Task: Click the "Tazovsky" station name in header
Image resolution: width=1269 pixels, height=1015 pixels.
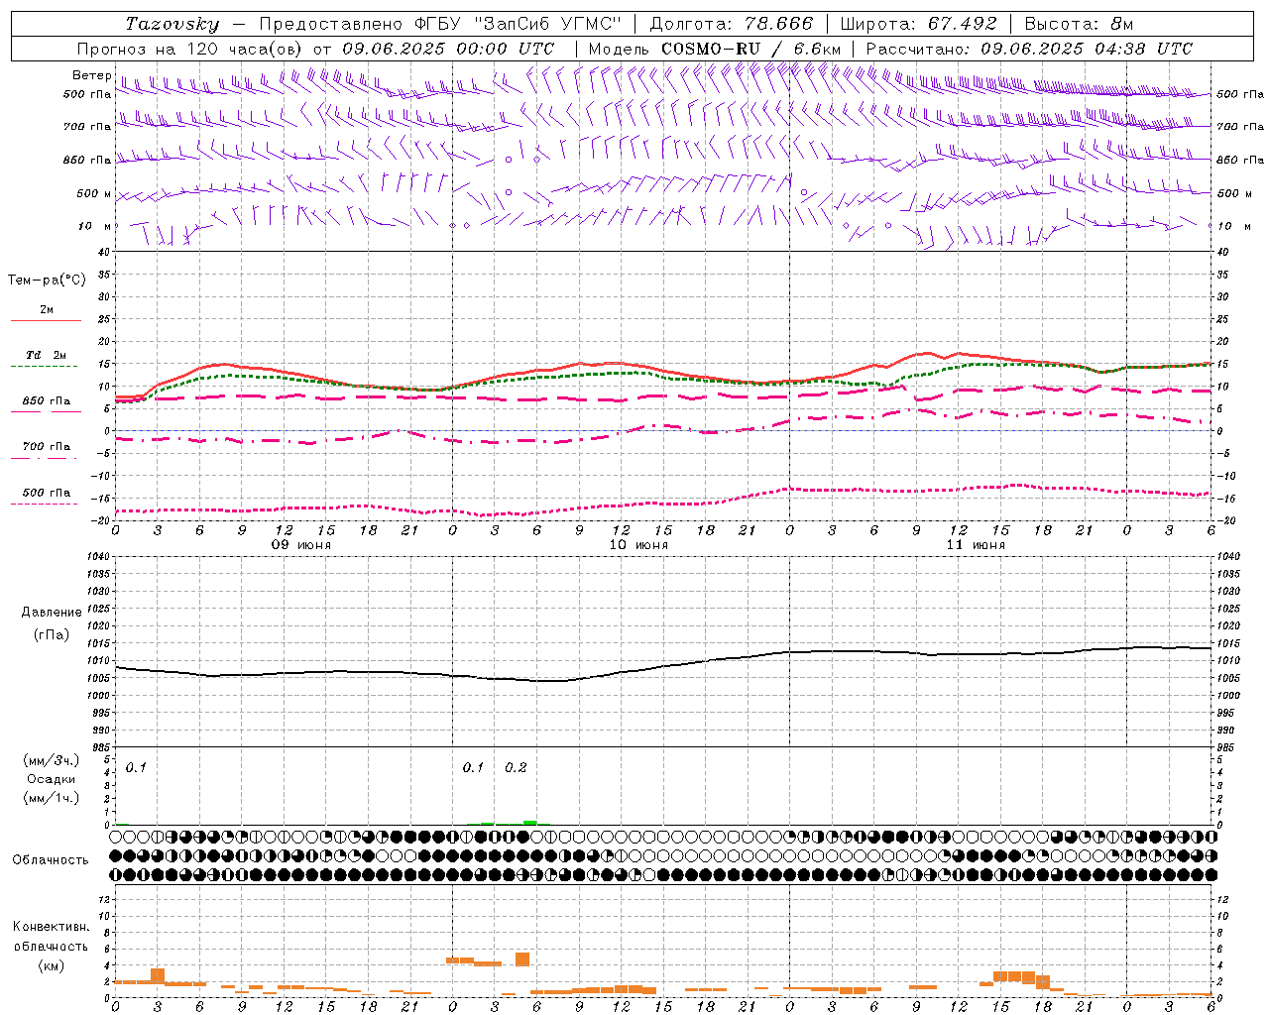Action: [172, 24]
